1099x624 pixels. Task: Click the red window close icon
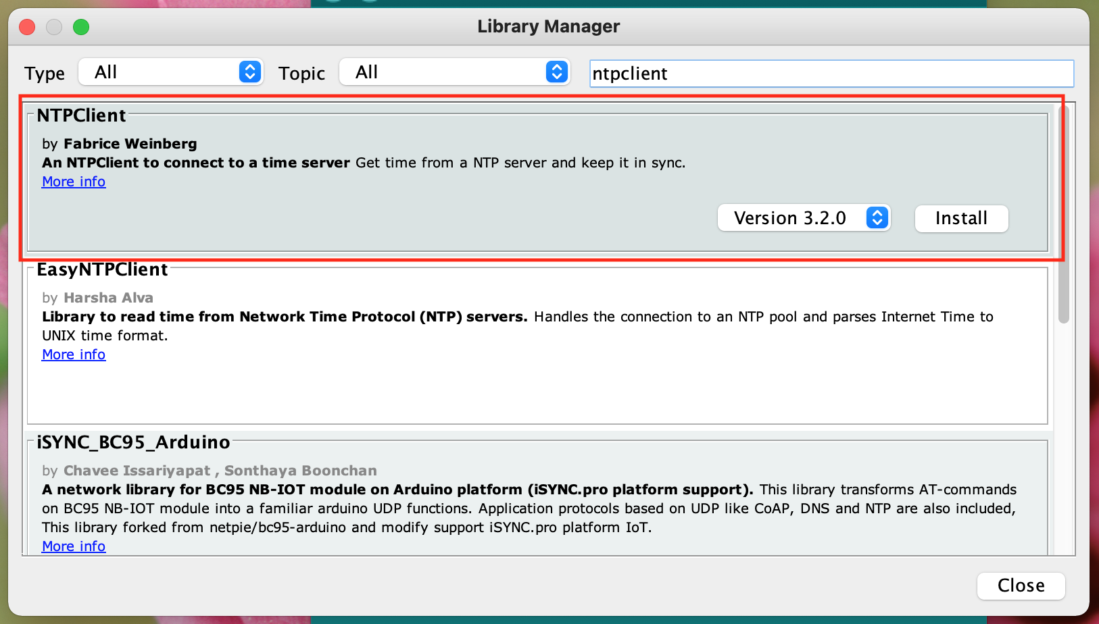tap(27, 27)
